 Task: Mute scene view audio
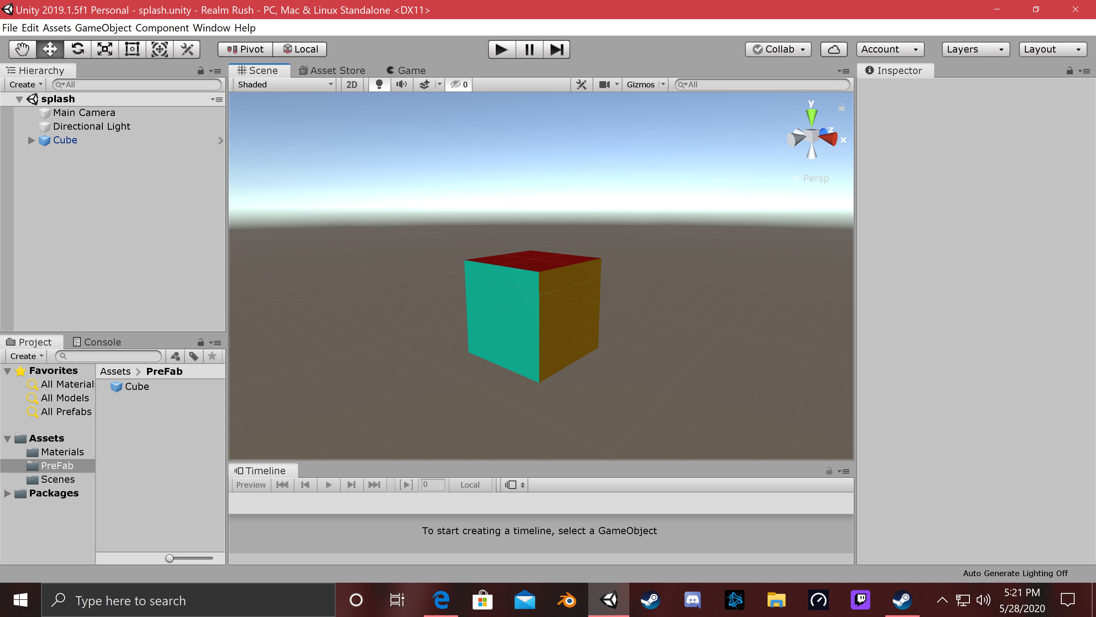click(x=401, y=84)
